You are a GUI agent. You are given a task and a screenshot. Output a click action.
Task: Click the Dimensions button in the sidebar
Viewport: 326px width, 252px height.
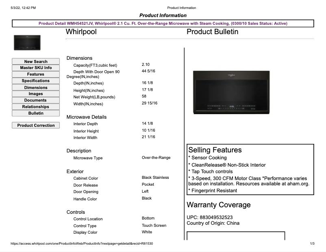(x=36, y=87)
